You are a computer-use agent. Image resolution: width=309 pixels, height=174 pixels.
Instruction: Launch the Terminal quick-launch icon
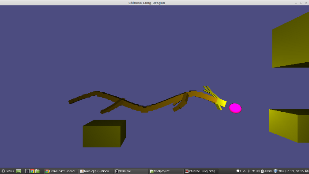click(x=27, y=171)
